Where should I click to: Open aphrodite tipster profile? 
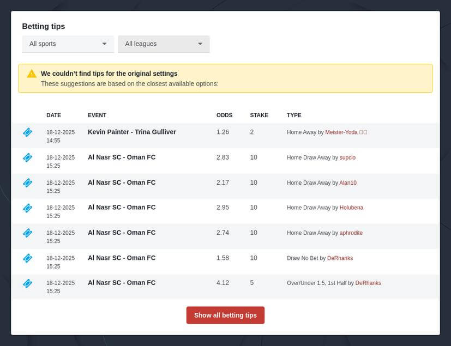pyautogui.click(x=351, y=233)
